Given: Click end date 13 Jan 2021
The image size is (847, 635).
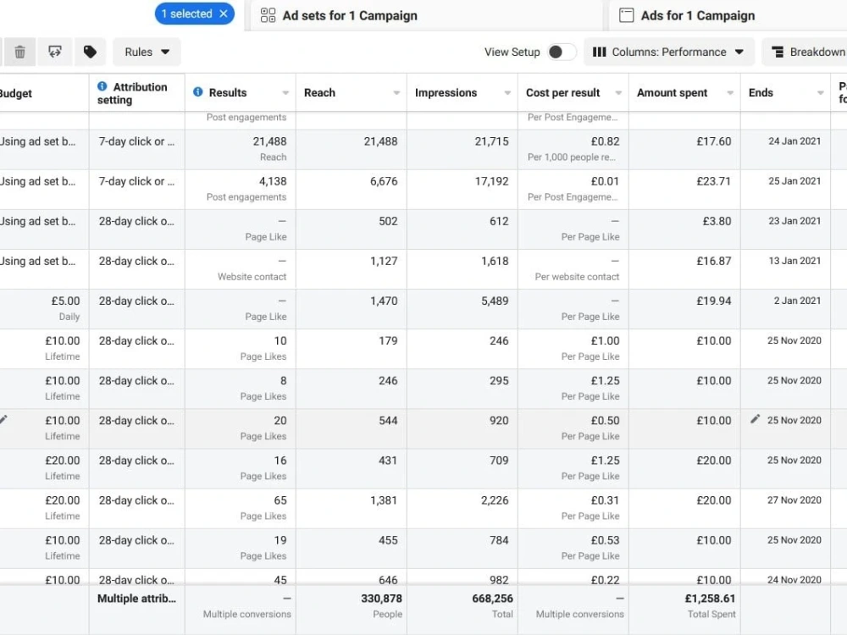Looking at the screenshot, I should point(794,261).
